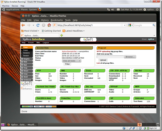The width and height of the screenshot is (162, 131).
Task: Click the Google search magnifier icon
Action: (154, 25)
